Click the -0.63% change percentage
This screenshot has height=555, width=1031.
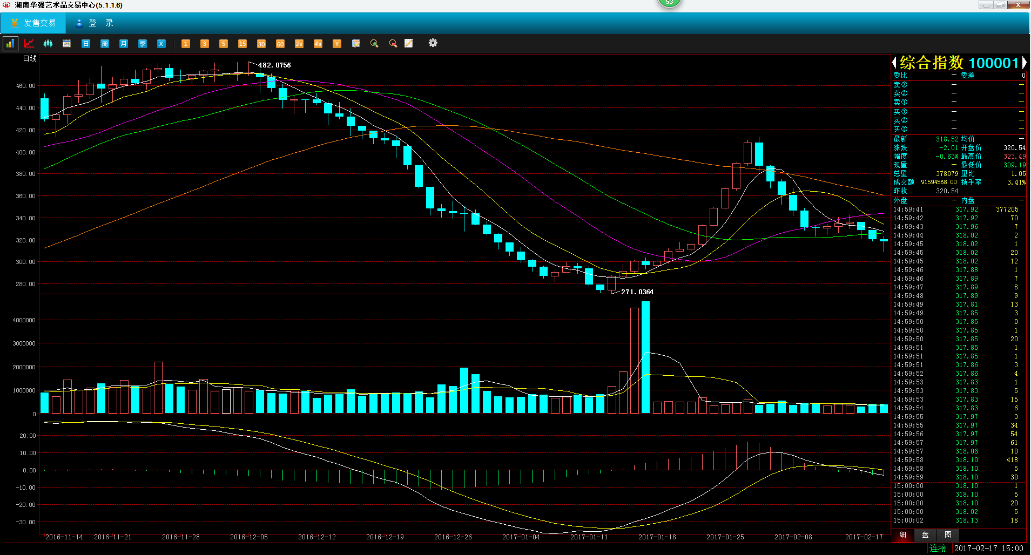[x=947, y=157]
